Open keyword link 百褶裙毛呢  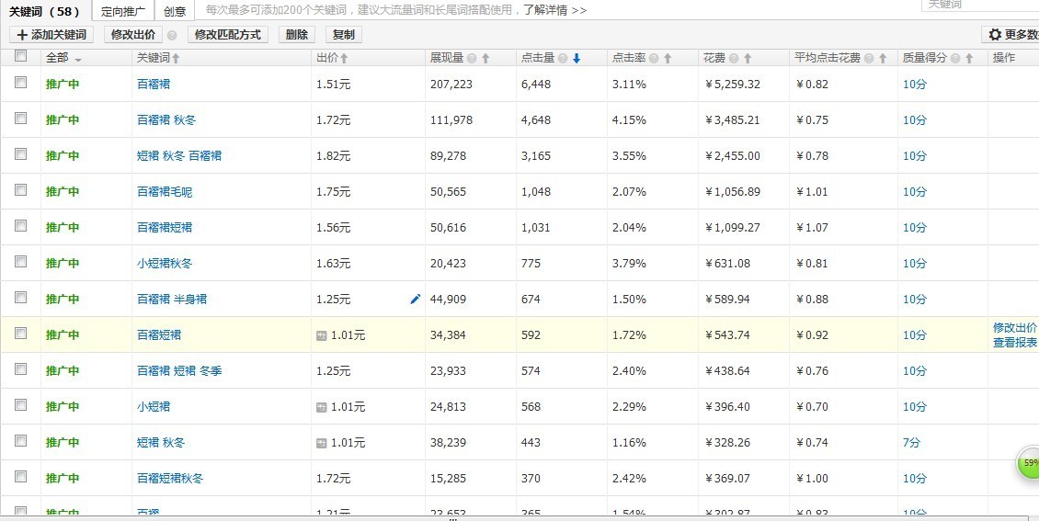[x=165, y=192]
